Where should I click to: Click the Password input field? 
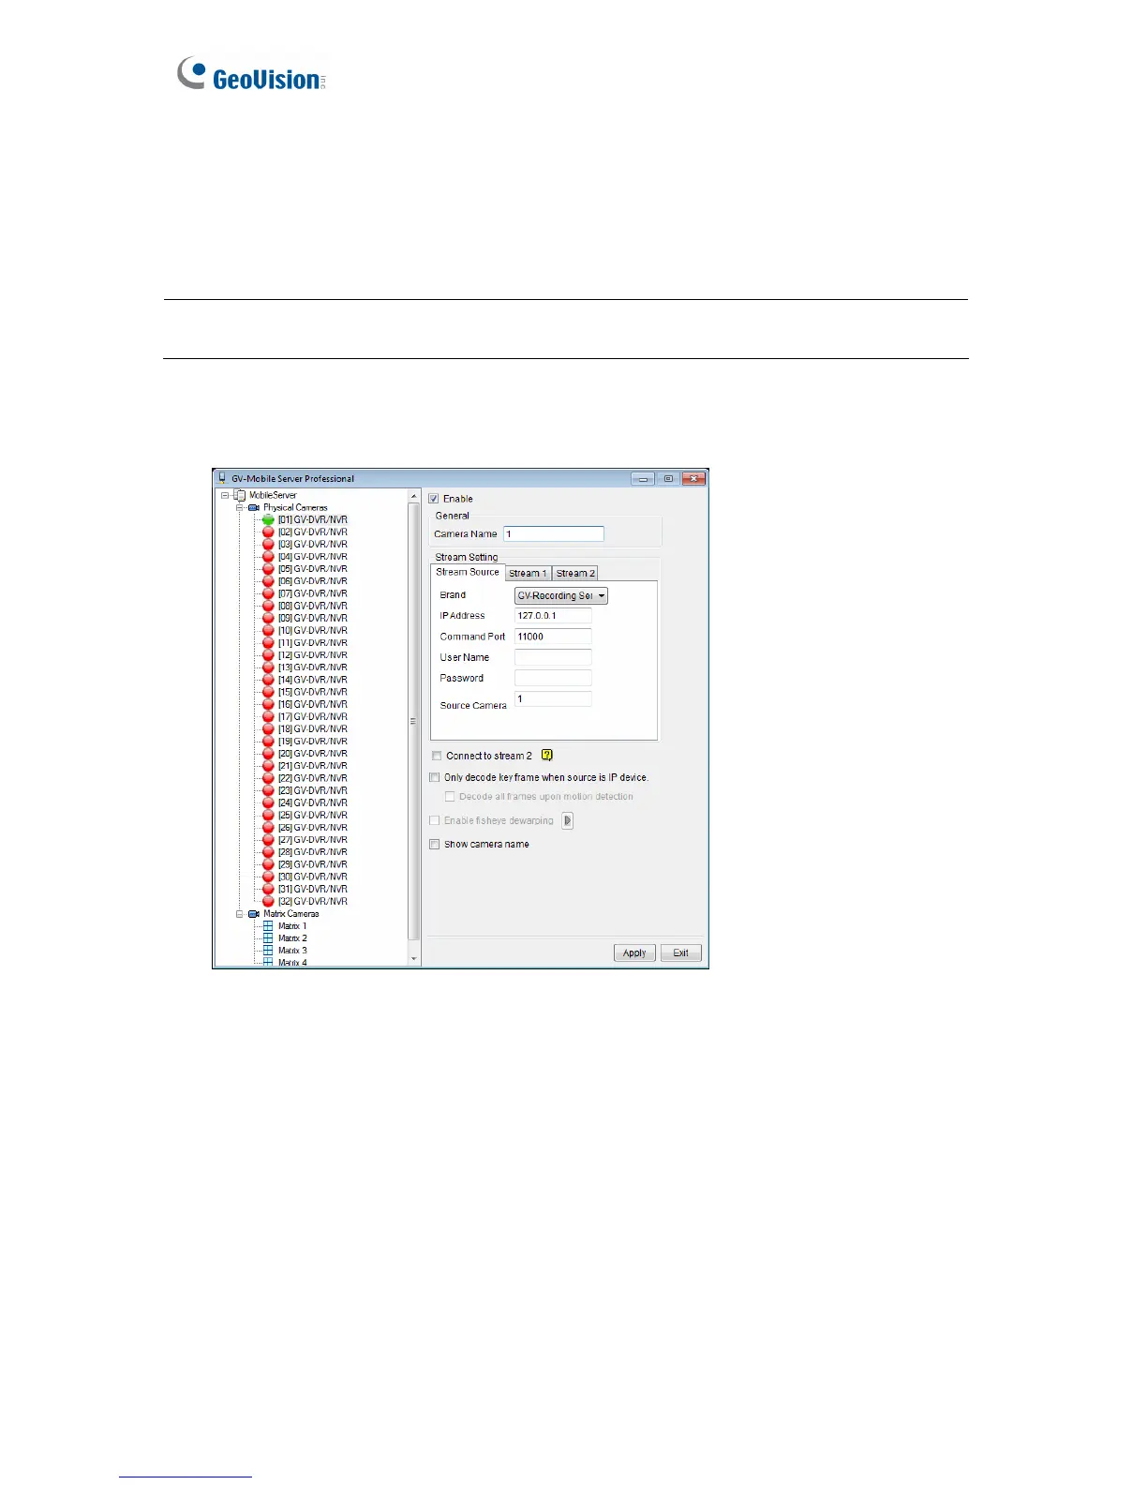click(x=553, y=678)
